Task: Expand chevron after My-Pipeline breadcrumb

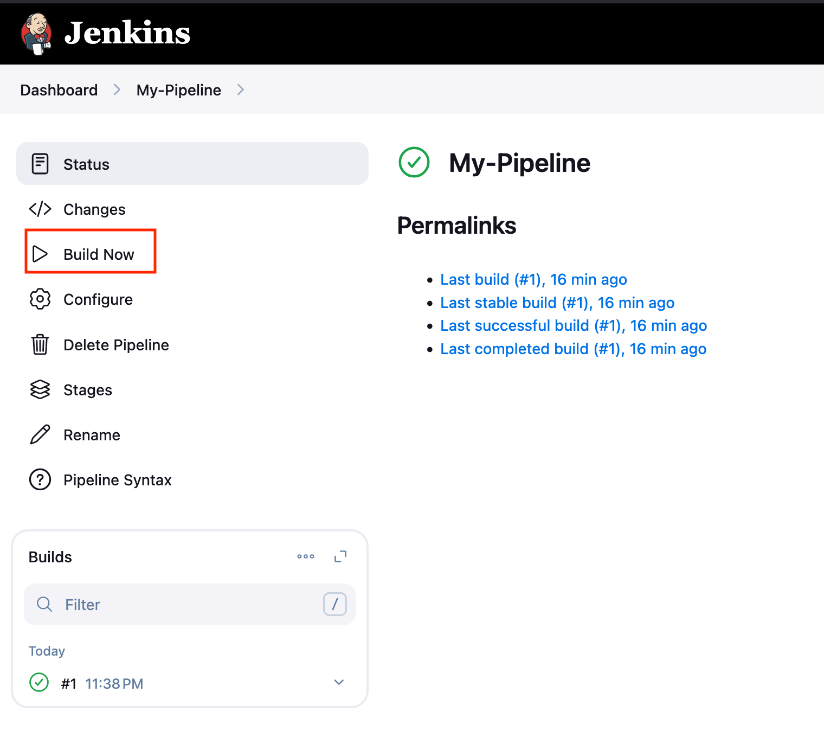Action: [241, 90]
